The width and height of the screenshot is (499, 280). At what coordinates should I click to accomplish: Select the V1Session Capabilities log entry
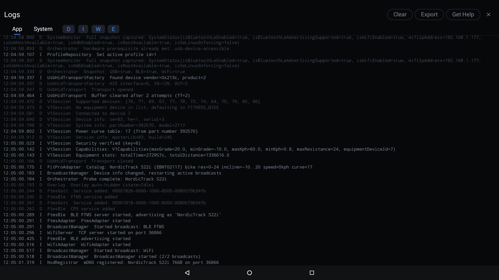pyautogui.click(x=199, y=149)
